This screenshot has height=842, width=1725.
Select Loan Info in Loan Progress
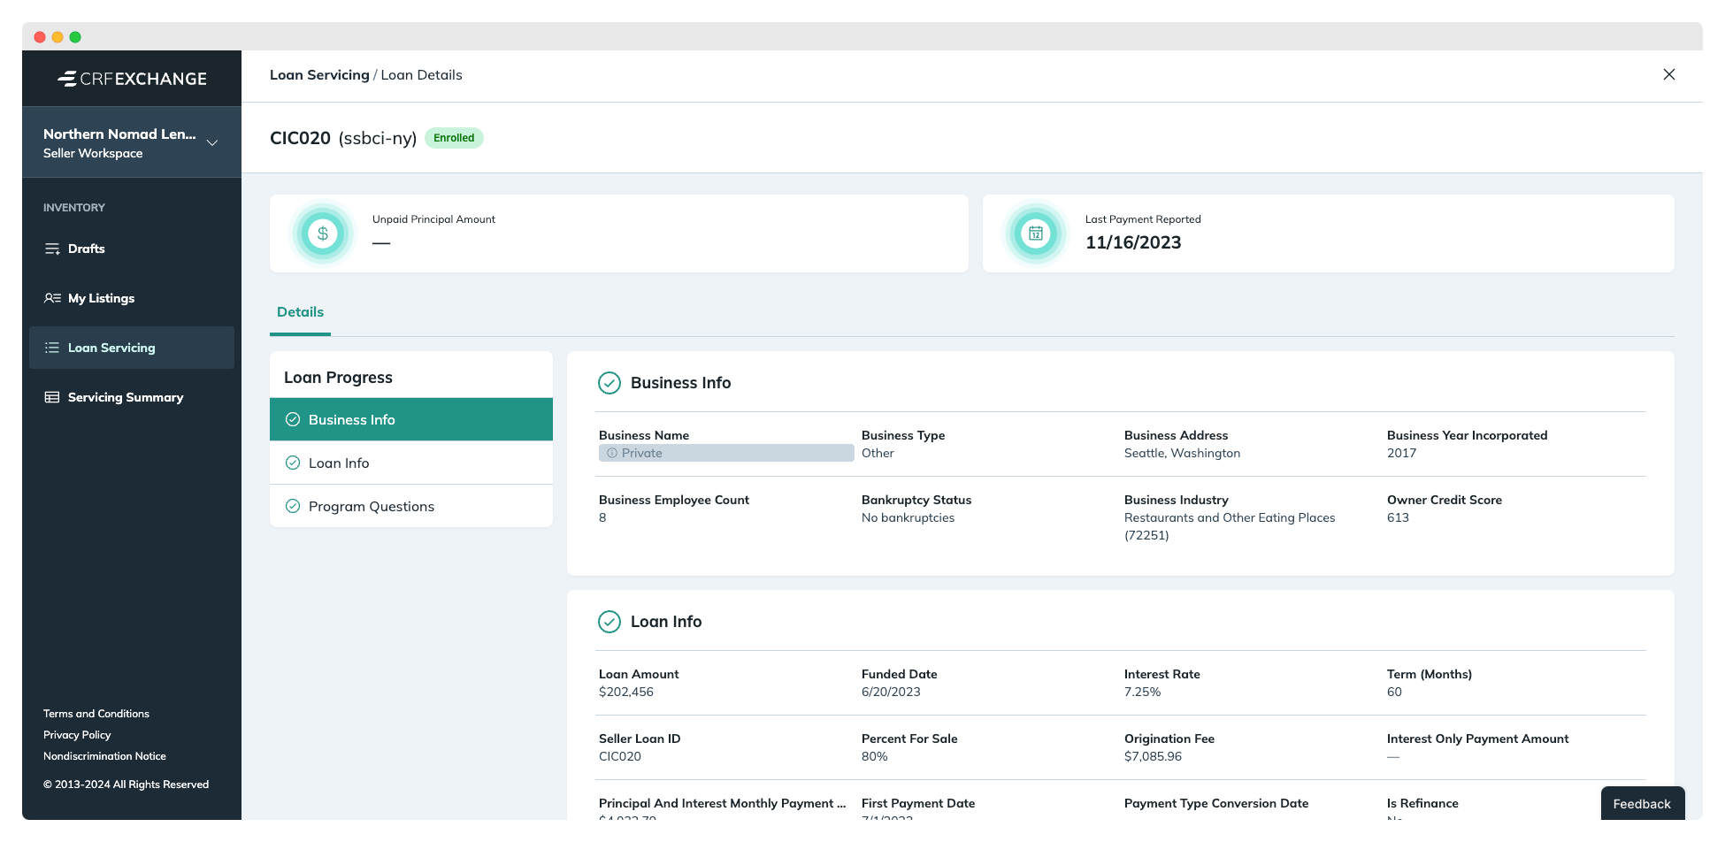click(411, 463)
